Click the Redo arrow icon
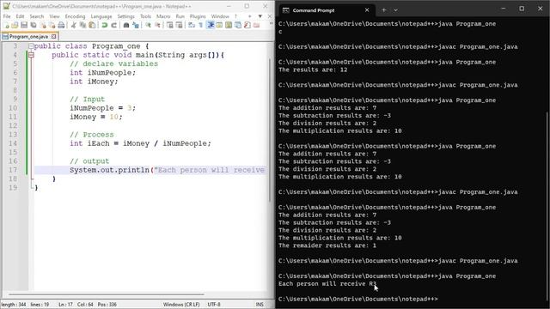This screenshot has width=550, height=309. (x=113, y=25)
